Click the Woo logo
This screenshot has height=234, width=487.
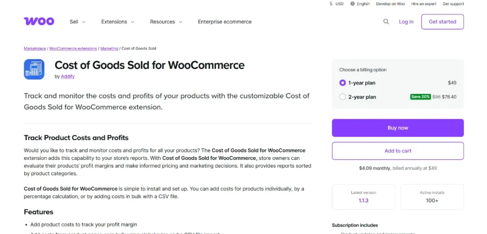pyautogui.click(x=39, y=21)
